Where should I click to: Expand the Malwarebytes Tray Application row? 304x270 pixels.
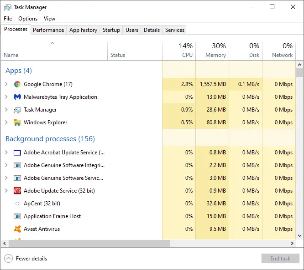point(6,97)
